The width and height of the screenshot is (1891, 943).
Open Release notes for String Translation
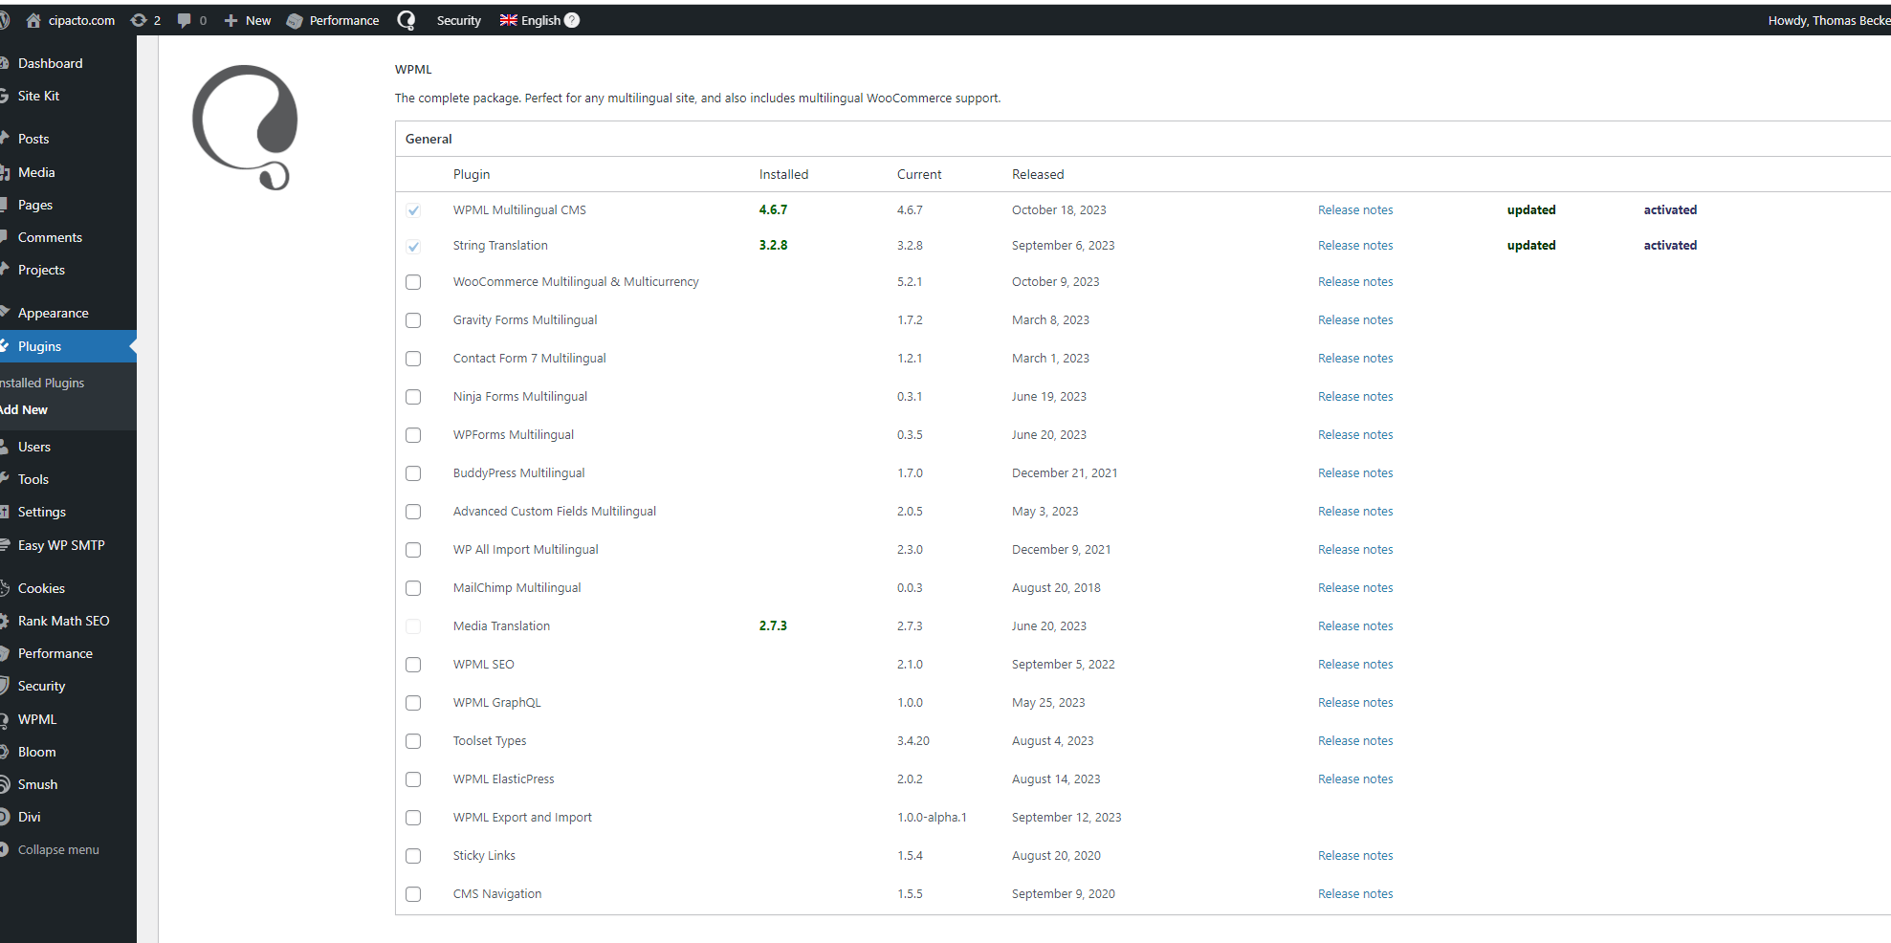click(1355, 246)
